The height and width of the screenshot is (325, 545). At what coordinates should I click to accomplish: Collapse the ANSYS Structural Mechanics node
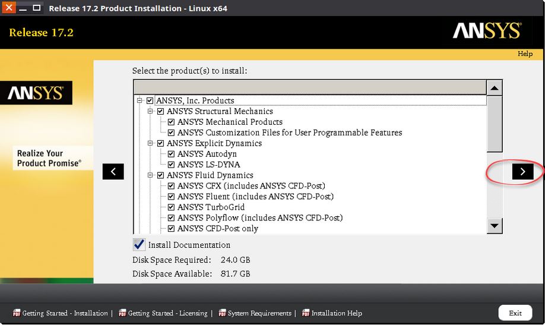tap(150, 111)
